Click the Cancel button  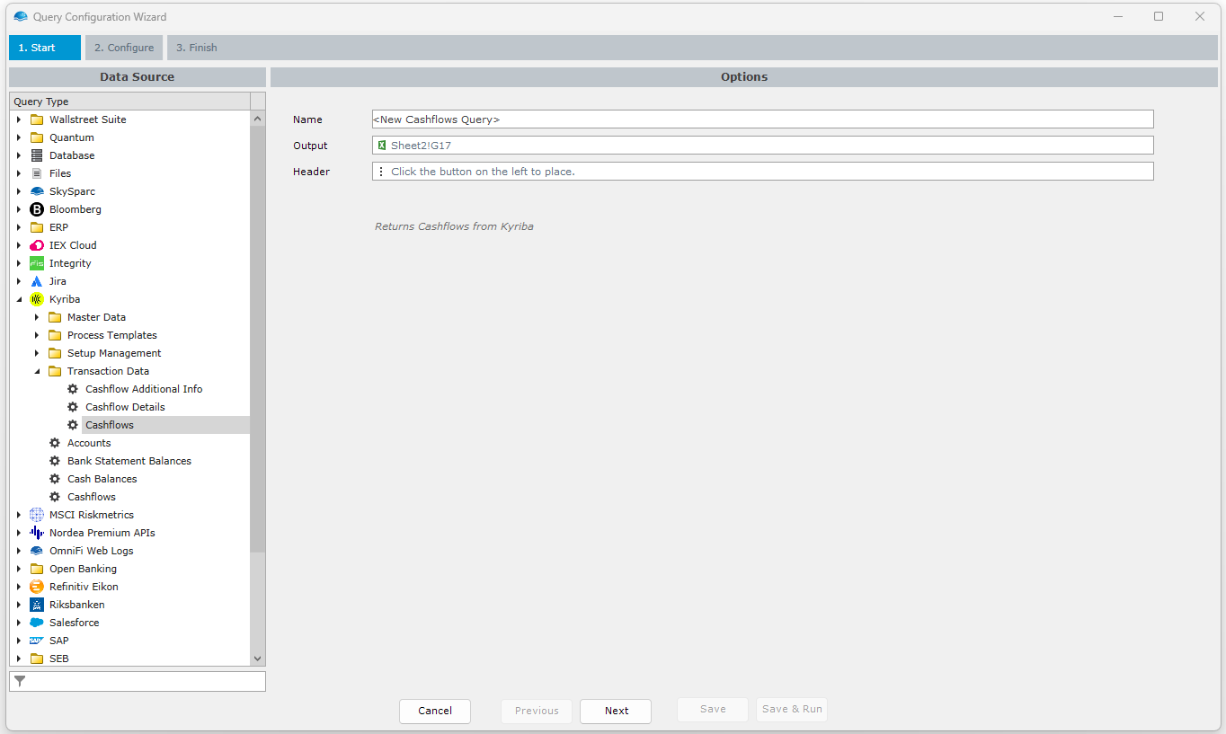click(435, 711)
